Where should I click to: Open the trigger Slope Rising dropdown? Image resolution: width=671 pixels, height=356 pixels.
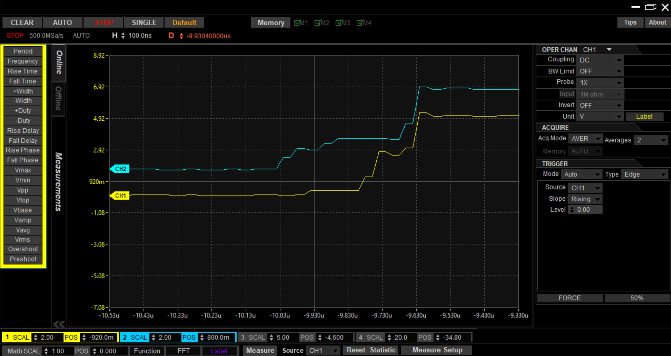[x=585, y=199]
